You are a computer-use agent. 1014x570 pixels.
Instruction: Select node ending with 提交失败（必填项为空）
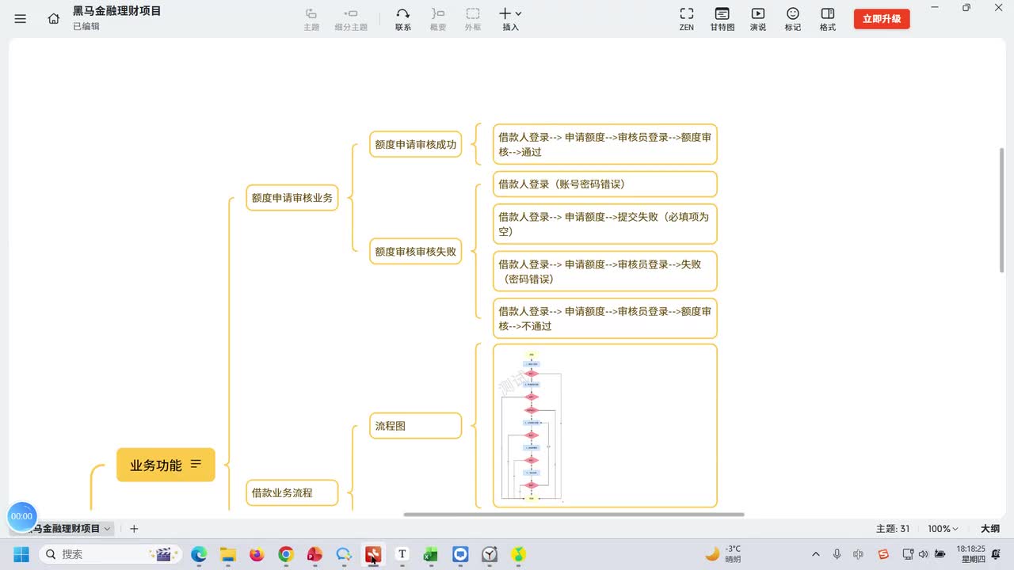(x=604, y=224)
